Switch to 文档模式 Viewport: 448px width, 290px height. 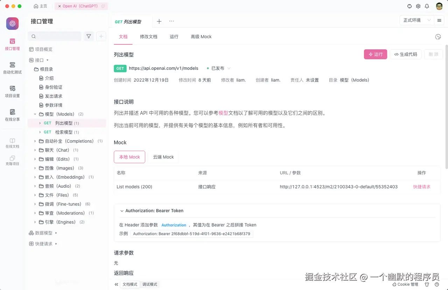point(130,284)
